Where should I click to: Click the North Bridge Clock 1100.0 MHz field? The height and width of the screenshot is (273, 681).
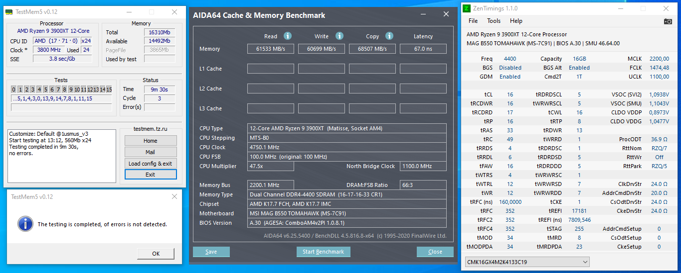423,166
